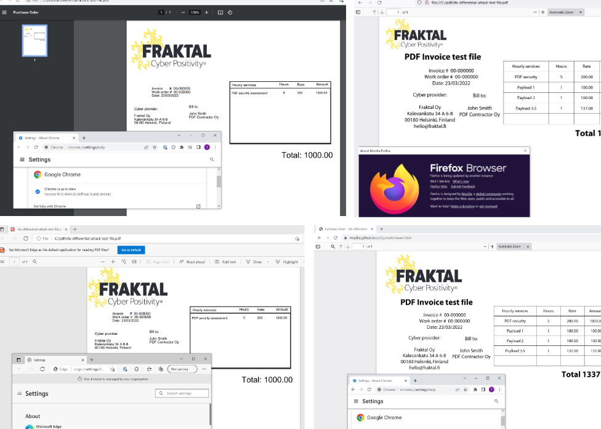The width and height of the screenshot is (601, 429).
Task: Click the Submit Feedback link in Firefox dialog
Action: (x=463, y=186)
